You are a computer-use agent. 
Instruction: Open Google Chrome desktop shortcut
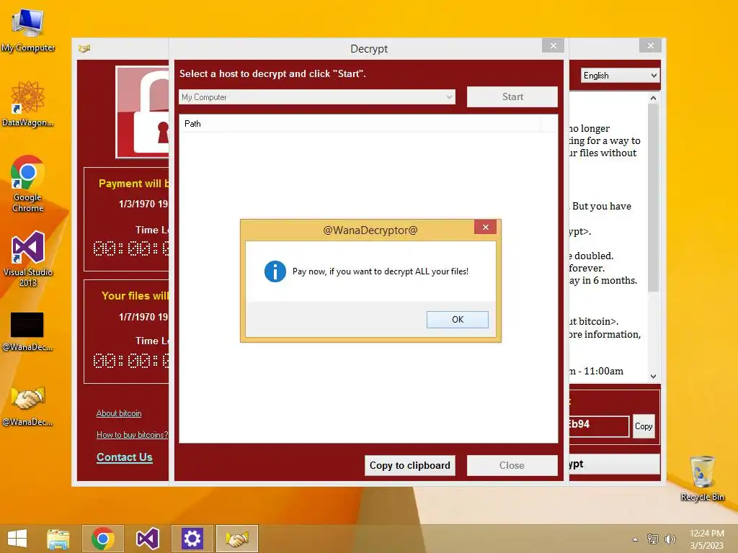click(28, 184)
